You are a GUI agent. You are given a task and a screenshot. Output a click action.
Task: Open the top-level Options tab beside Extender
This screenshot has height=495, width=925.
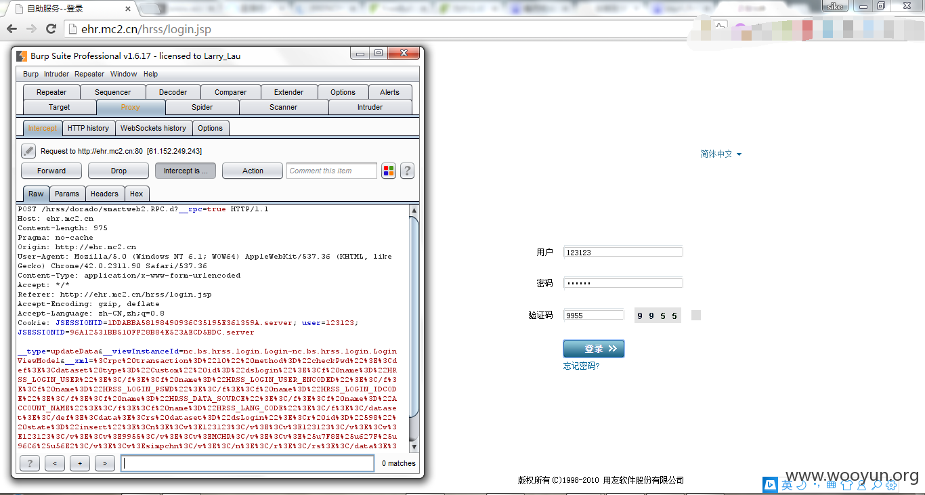(x=343, y=92)
